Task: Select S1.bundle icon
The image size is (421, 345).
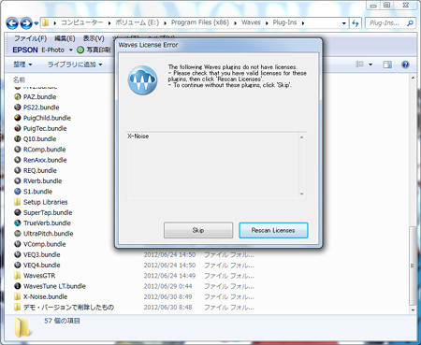Action: (x=18, y=192)
